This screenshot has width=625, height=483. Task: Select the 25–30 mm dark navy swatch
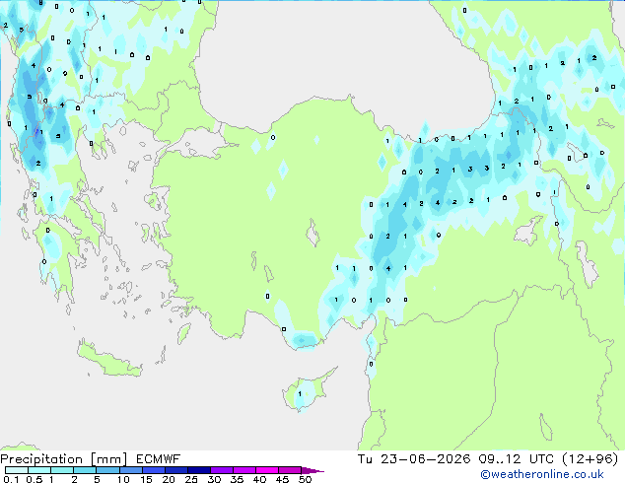tap(198, 470)
